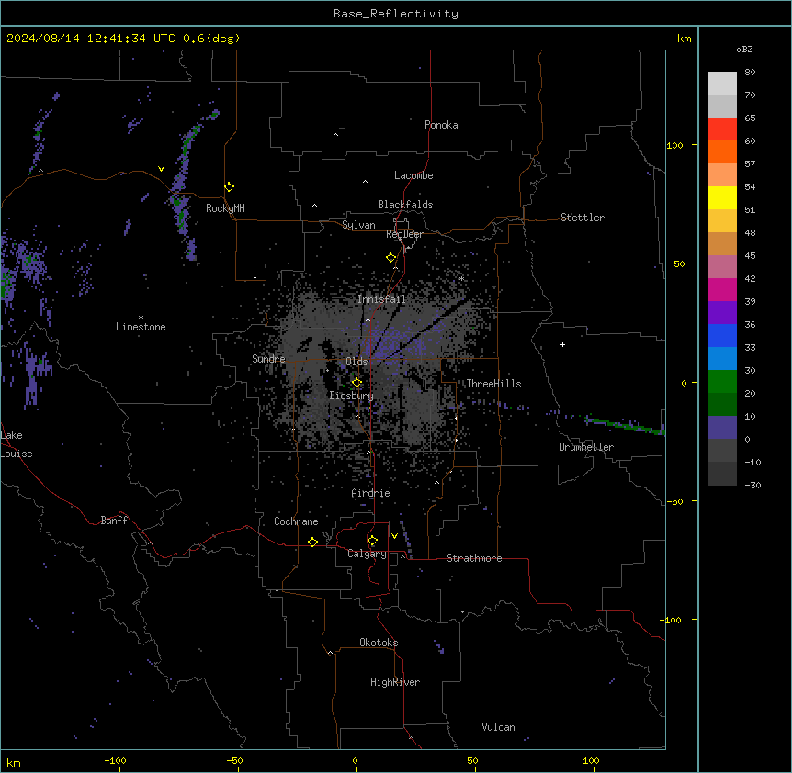This screenshot has width=792, height=773.
Task: Click the Calgary city label
Action: [367, 554]
